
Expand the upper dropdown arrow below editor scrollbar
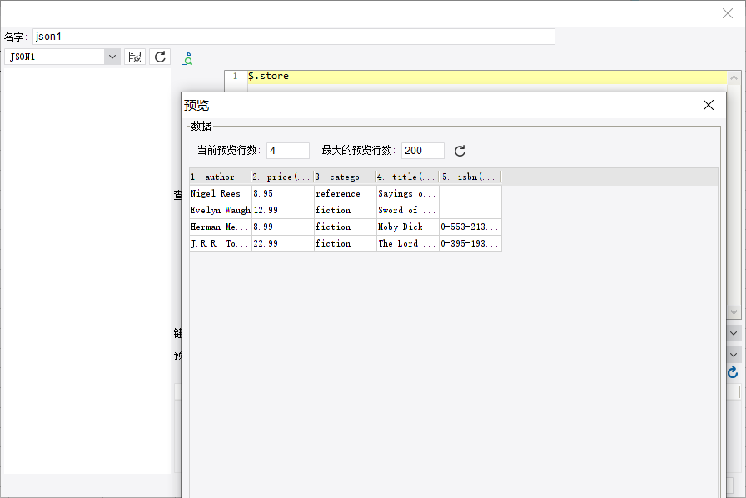coord(734,333)
